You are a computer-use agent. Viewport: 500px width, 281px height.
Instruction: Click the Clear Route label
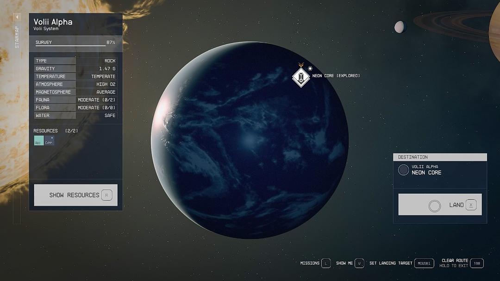click(x=455, y=260)
